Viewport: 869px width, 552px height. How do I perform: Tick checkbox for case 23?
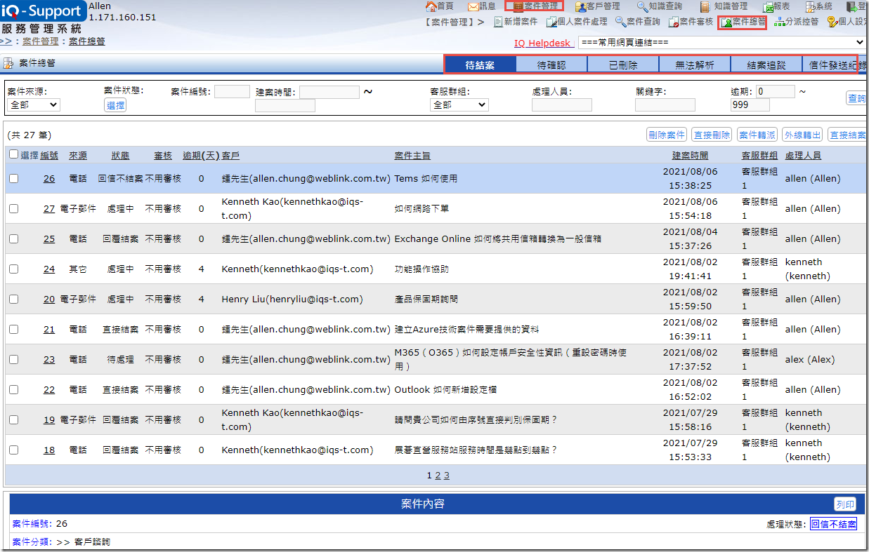[x=13, y=360]
